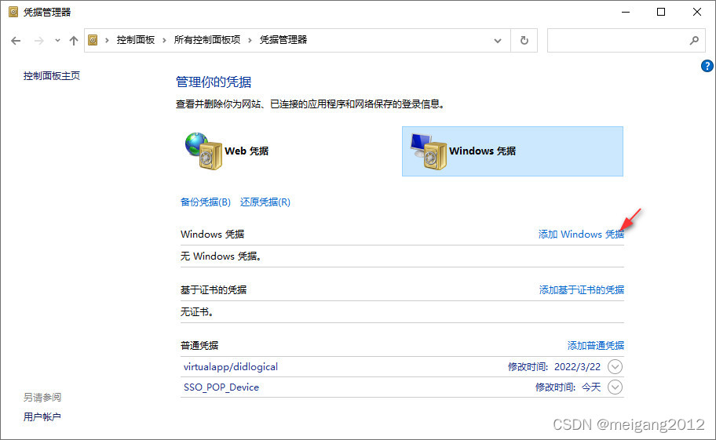The width and height of the screenshot is (716, 440).
Task: Click the 基于证书的凭据 section header
Action: pyautogui.click(x=214, y=289)
